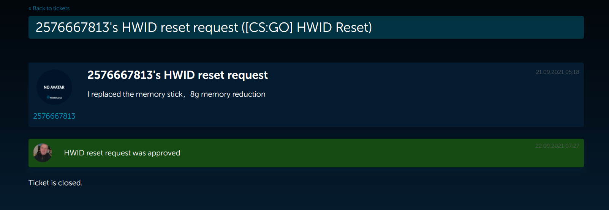Click the phrase "8g memory reduction"
Screen dimensions: 609x210
228,94
